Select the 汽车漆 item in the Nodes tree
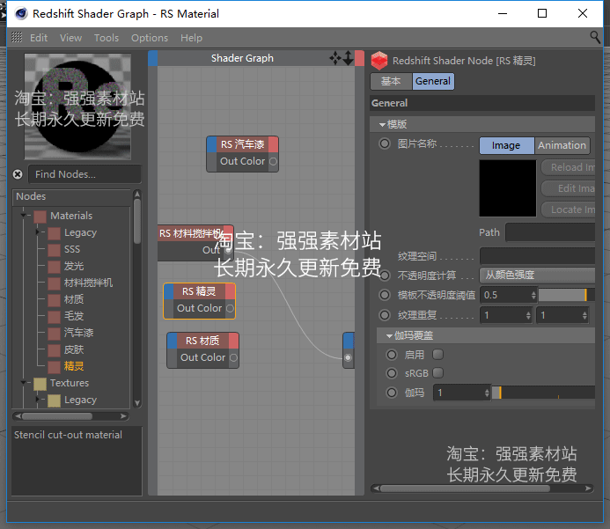610x529 pixels. [78, 333]
